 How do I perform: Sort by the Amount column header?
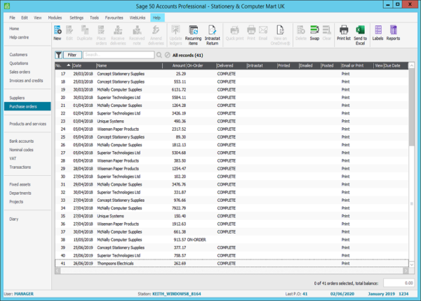178,65
